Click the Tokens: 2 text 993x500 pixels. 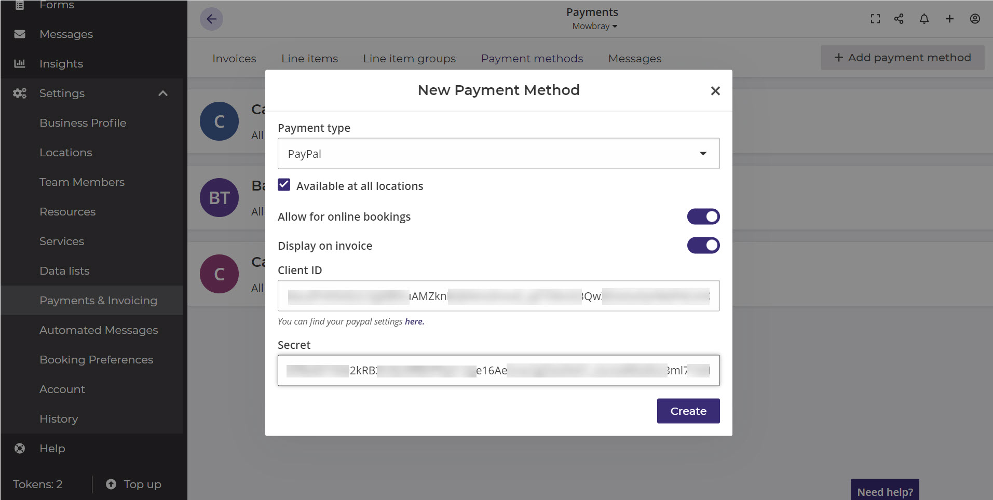pos(37,484)
